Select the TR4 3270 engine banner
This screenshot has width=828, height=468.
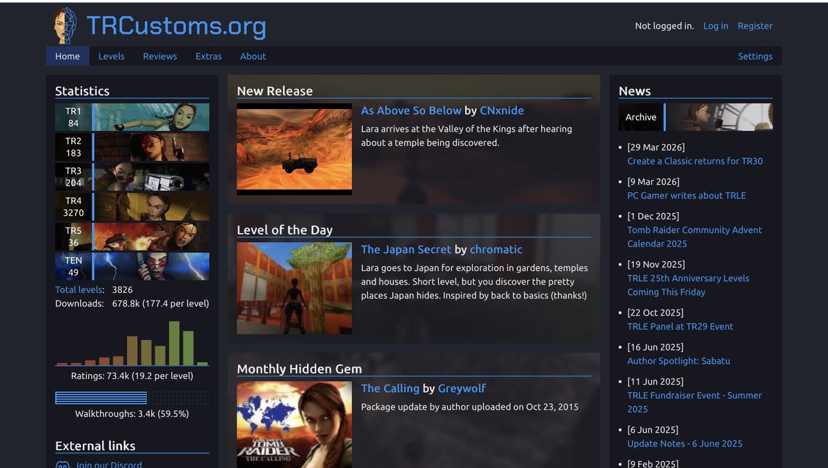132,207
